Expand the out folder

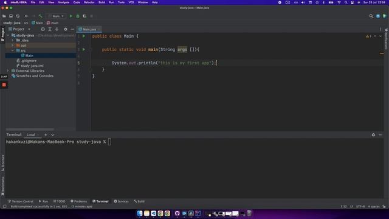13,46
